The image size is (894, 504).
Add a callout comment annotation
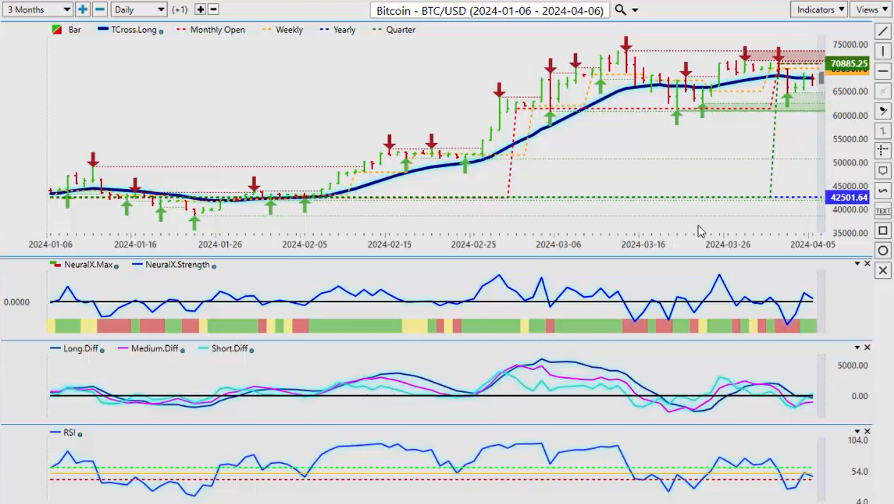882,171
